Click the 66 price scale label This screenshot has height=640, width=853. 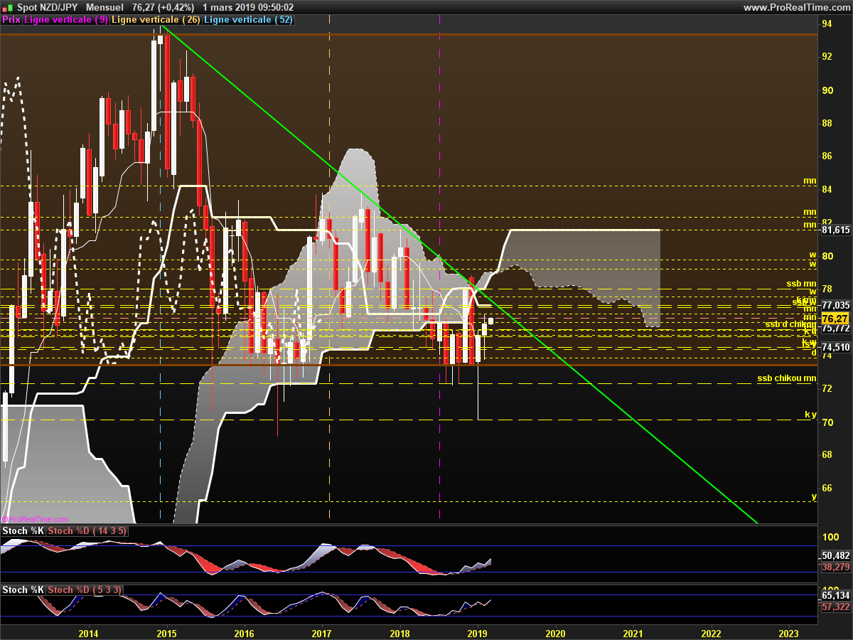pos(827,488)
